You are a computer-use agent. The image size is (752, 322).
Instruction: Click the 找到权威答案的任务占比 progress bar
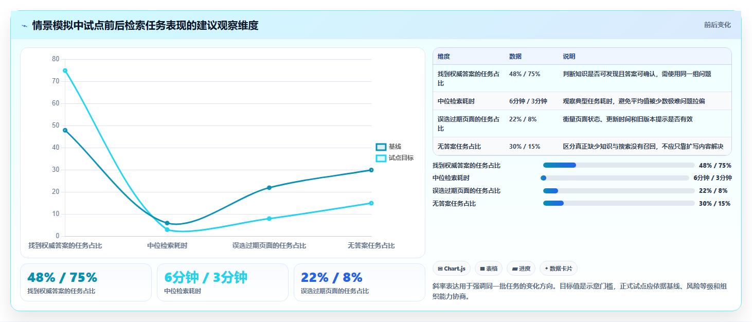coord(619,165)
